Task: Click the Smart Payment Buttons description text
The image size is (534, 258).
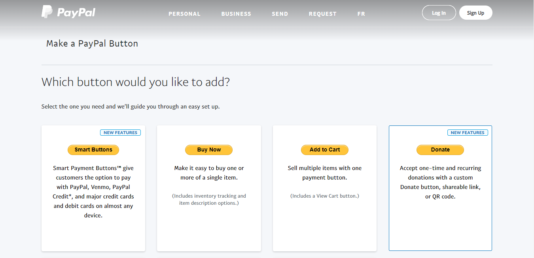Action: [93, 192]
